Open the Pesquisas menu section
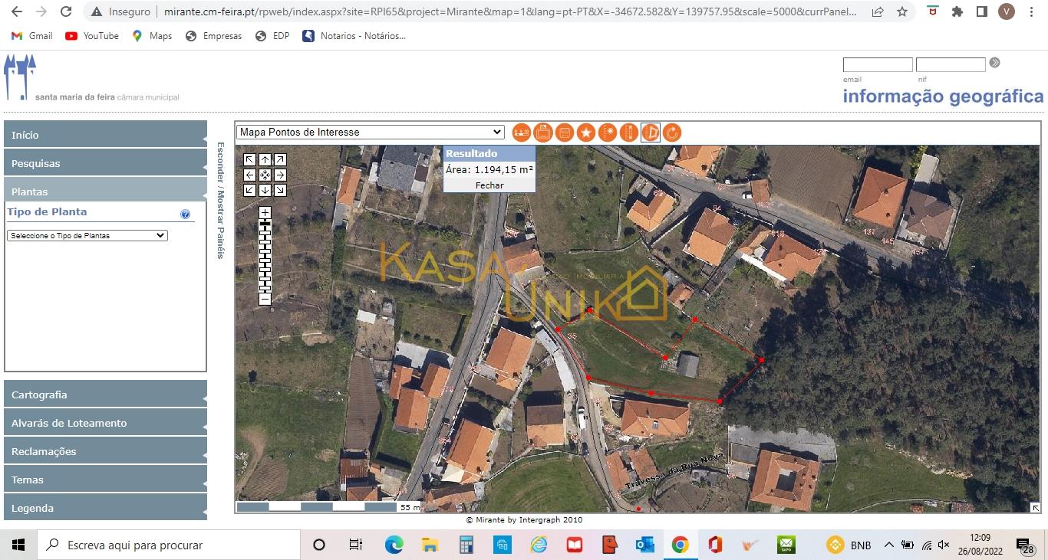Screen dimensions: 1048x560 (105, 163)
